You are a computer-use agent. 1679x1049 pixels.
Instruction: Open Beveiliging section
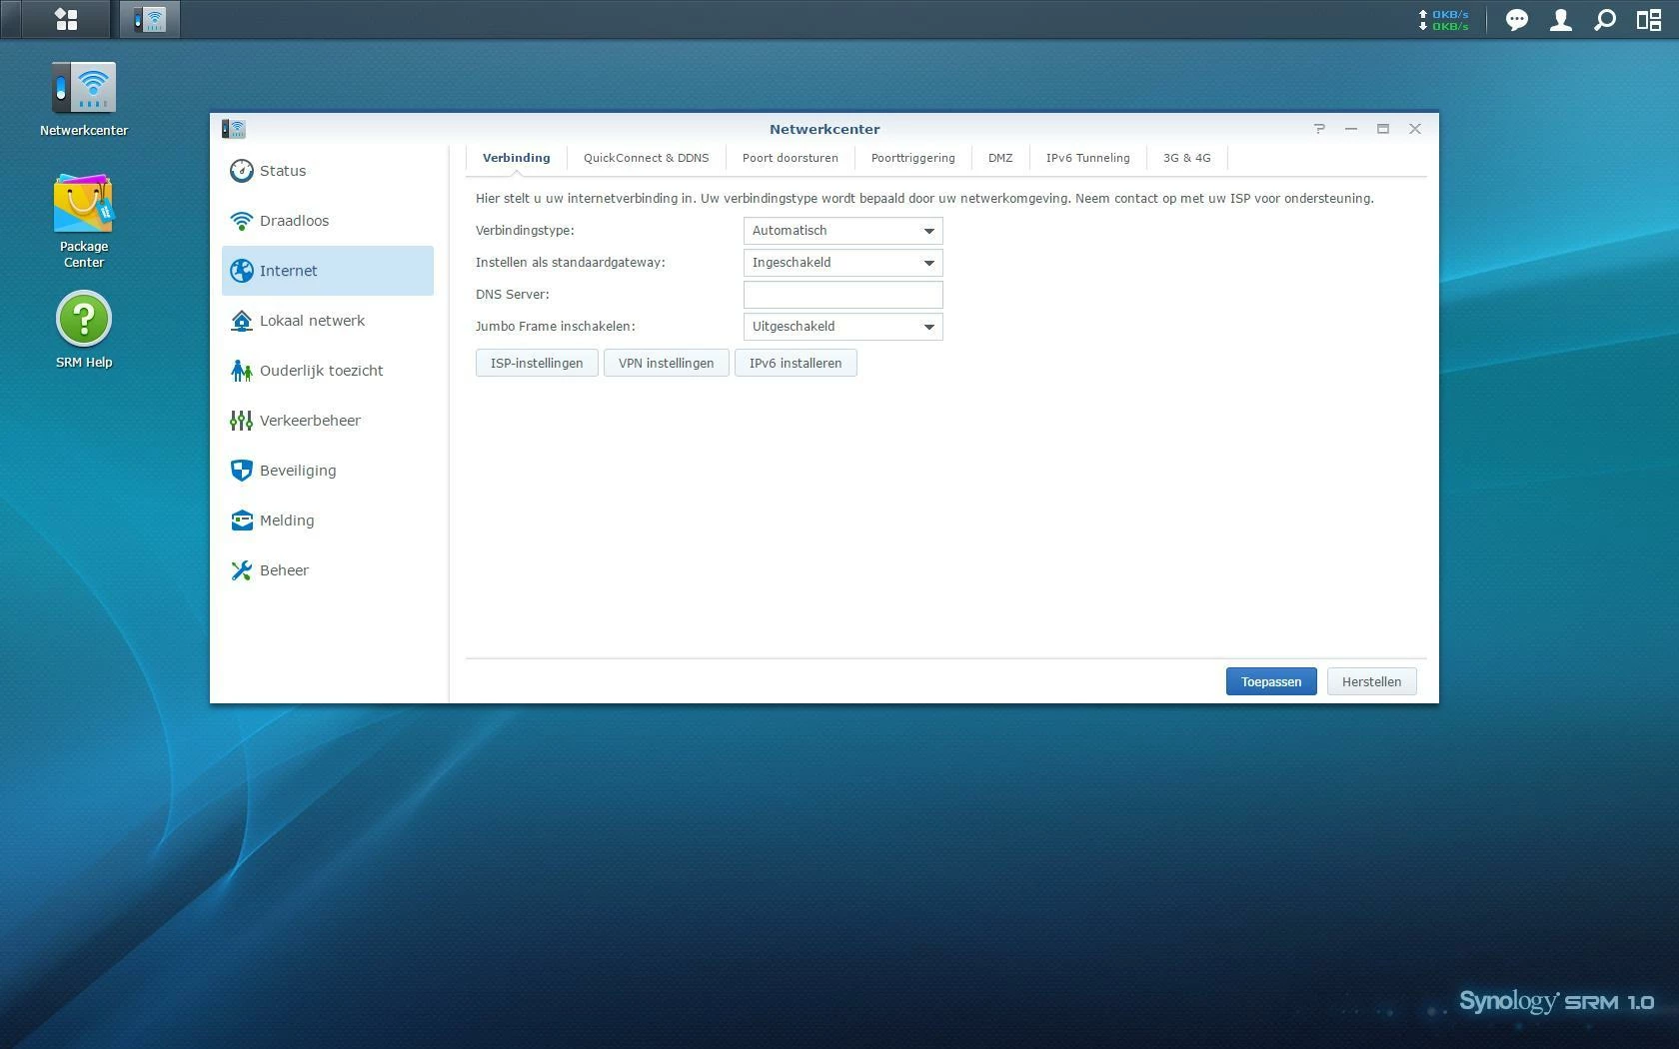click(x=328, y=471)
